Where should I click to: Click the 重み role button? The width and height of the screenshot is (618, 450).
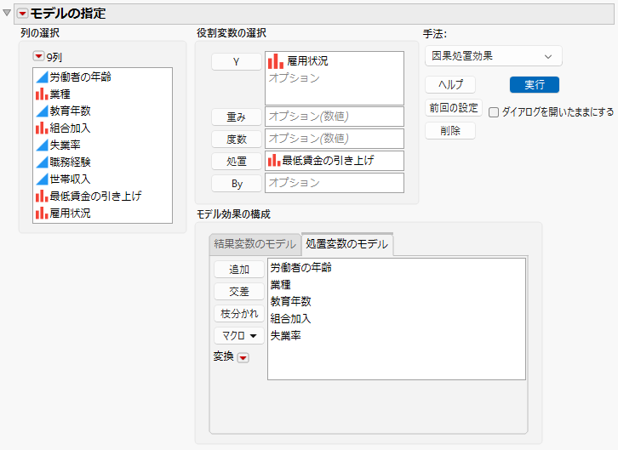(x=237, y=117)
